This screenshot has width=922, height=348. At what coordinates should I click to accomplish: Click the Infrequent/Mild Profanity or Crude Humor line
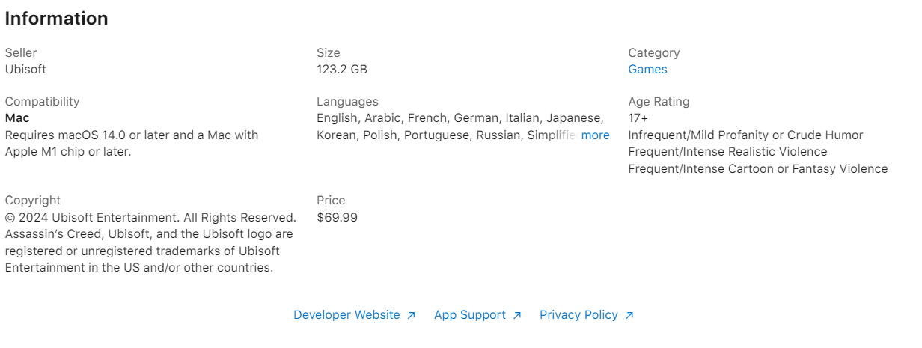click(745, 135)
